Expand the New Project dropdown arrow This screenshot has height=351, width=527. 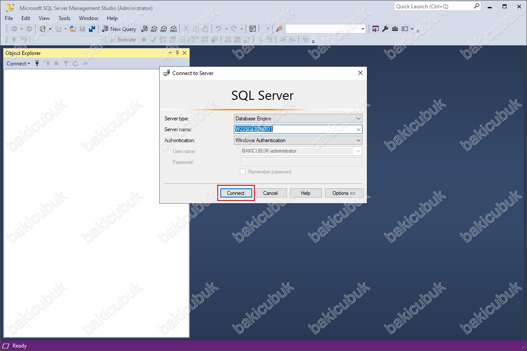click(50, 29)
